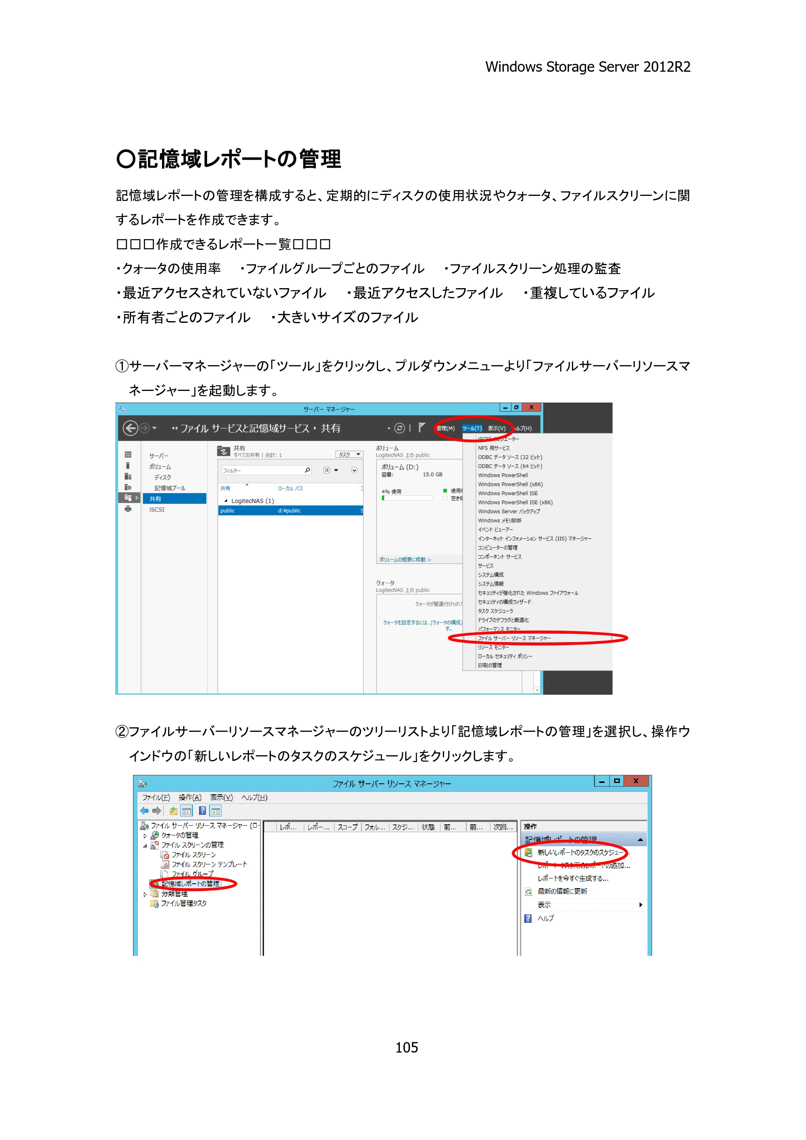The image size is (806, 1140).
Task: Select the public share row
Action: 291,511
